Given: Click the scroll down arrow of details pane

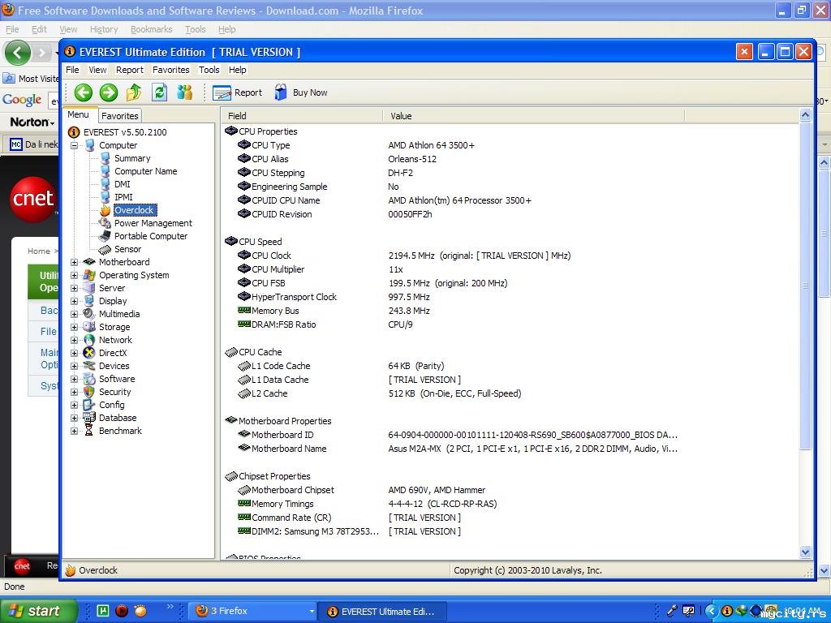Looking at the screenshot, I should 805,552.
